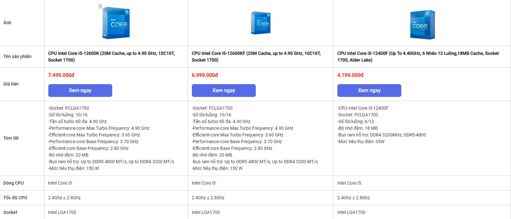Click the i5-12600K product box image
This screenshot has width=511, height=219.
116,23
